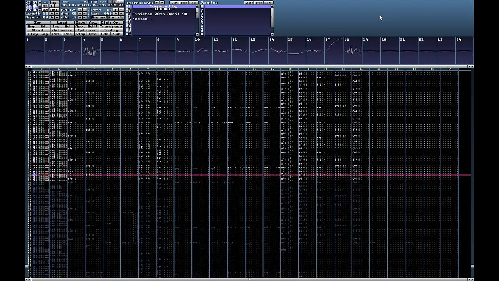Viewport: 499px width, 281px height.
Task: Decrease Repeat position with minus
Action: pyautogui.click(x=57, y=17)
